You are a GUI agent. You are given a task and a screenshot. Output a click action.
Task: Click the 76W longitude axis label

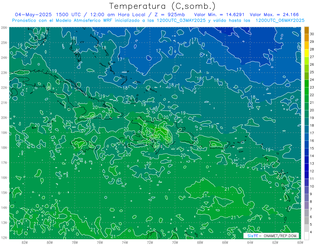100,242
